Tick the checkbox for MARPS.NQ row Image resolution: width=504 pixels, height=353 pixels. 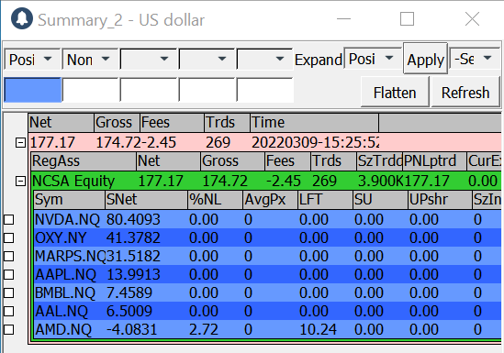9,257
